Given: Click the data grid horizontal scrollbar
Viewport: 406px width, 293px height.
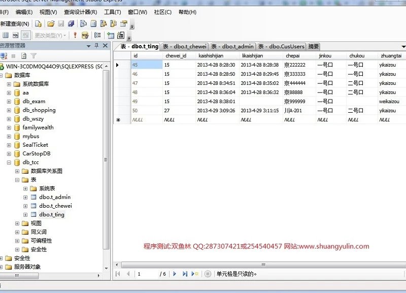Looking at the screenshot, I should 263,265.
